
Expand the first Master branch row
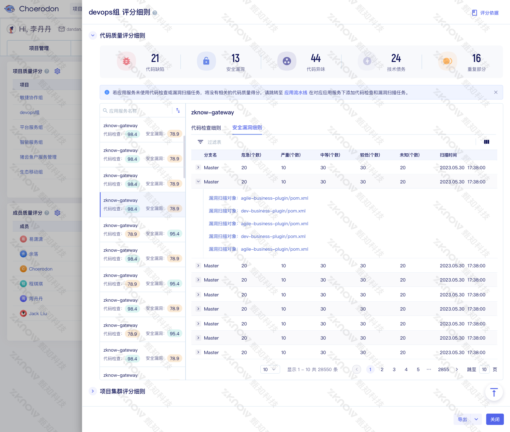tap(198, 167)
